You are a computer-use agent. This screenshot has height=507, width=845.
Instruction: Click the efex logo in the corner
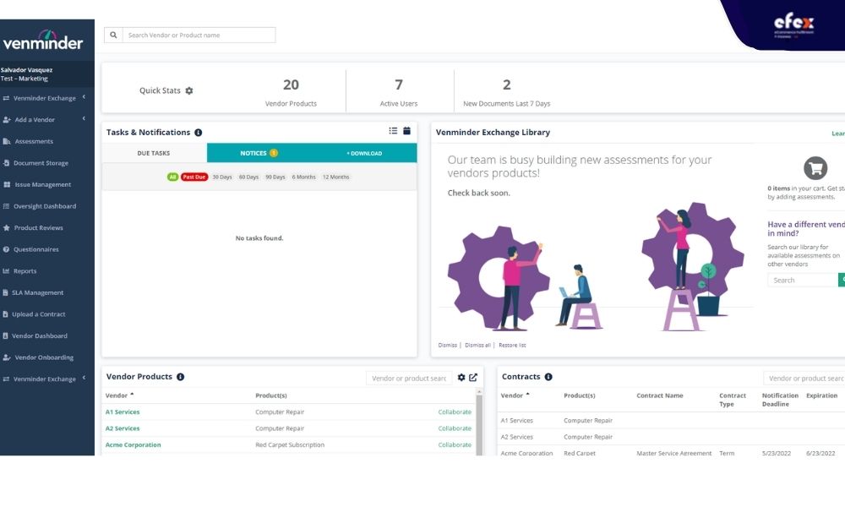coord(793,25)
